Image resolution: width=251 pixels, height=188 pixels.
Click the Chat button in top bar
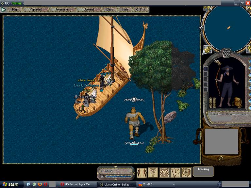click(109, 9)
